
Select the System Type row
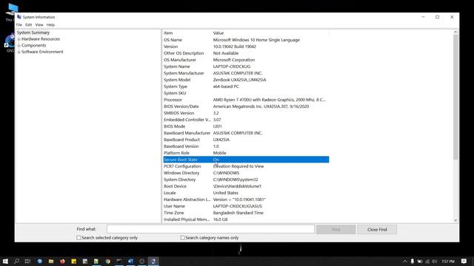[246, 86]
